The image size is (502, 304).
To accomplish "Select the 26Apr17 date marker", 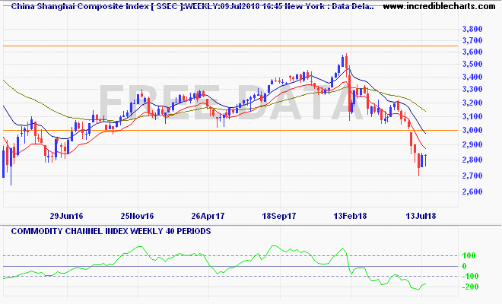I will 208,215.
